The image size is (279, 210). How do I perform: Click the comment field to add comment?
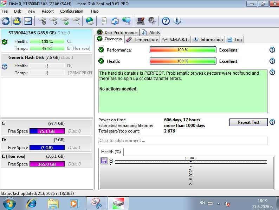point(183,141)
